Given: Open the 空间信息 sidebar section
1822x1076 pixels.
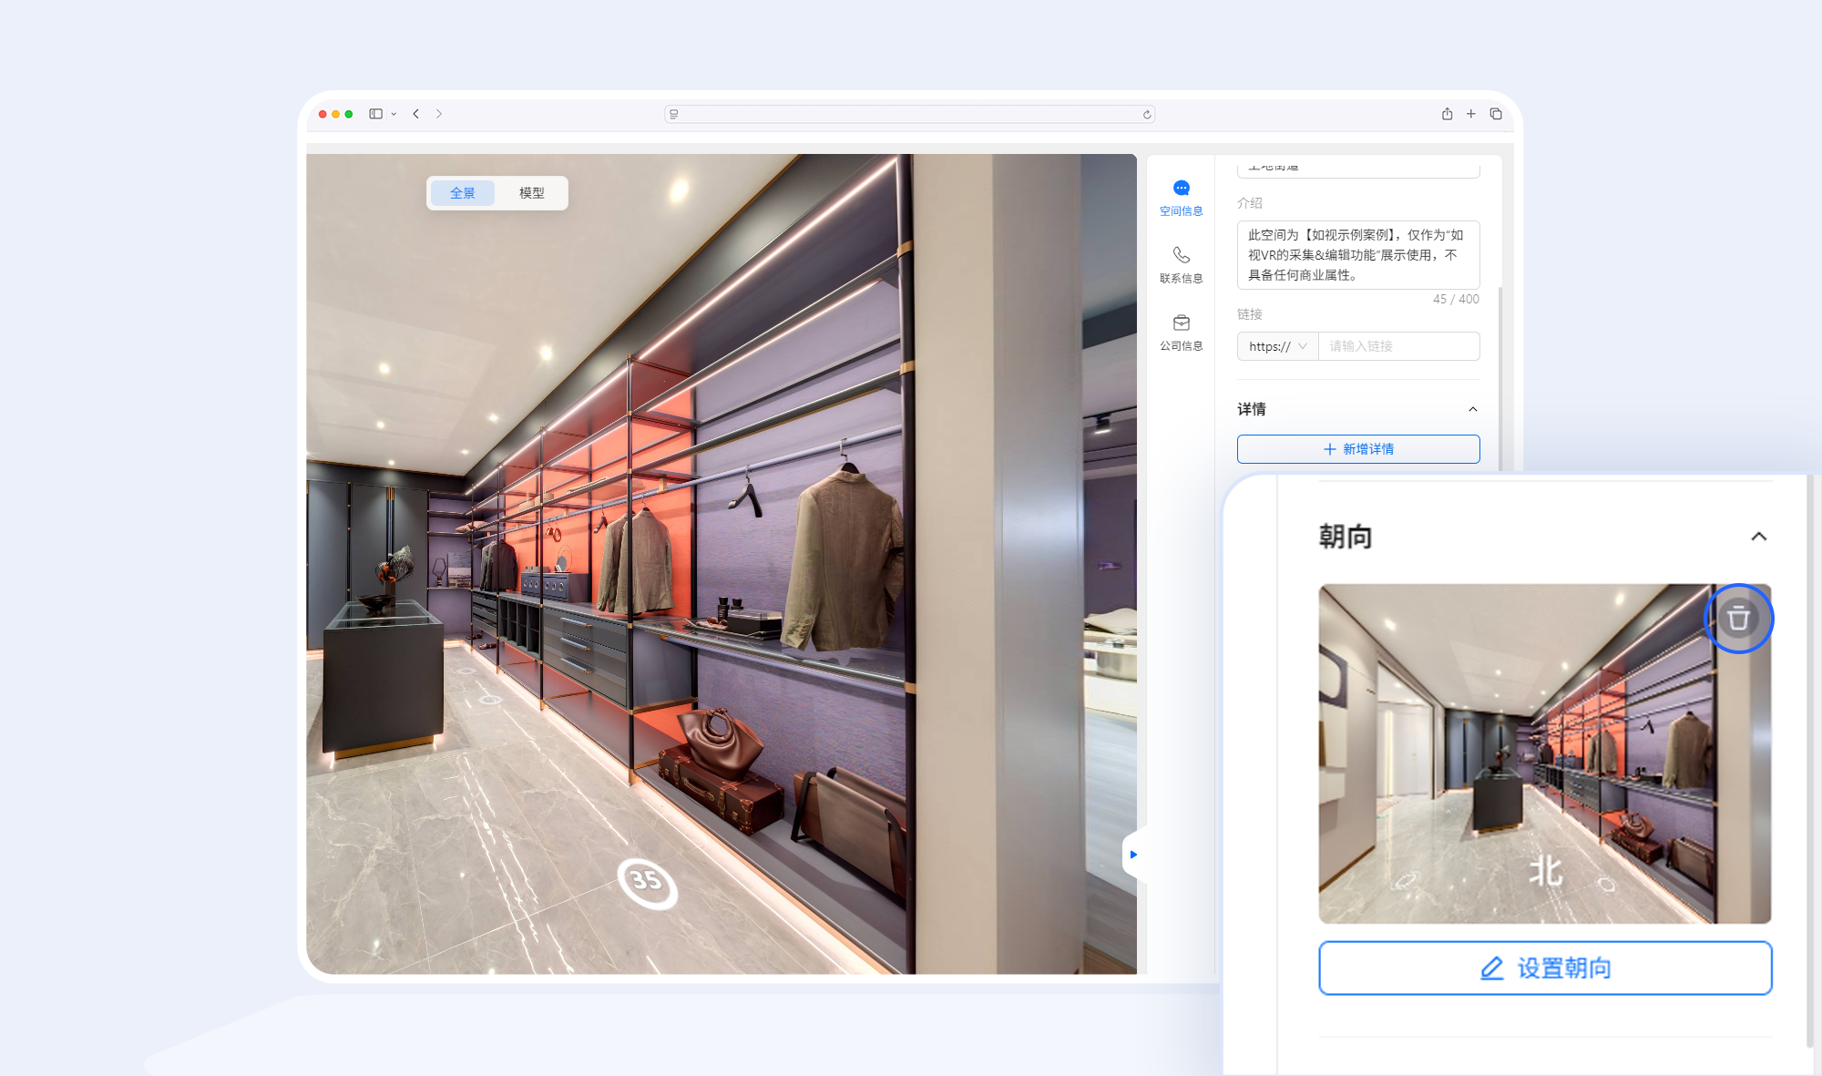Looking at the screenshot, I should (x=1181, y=198).
